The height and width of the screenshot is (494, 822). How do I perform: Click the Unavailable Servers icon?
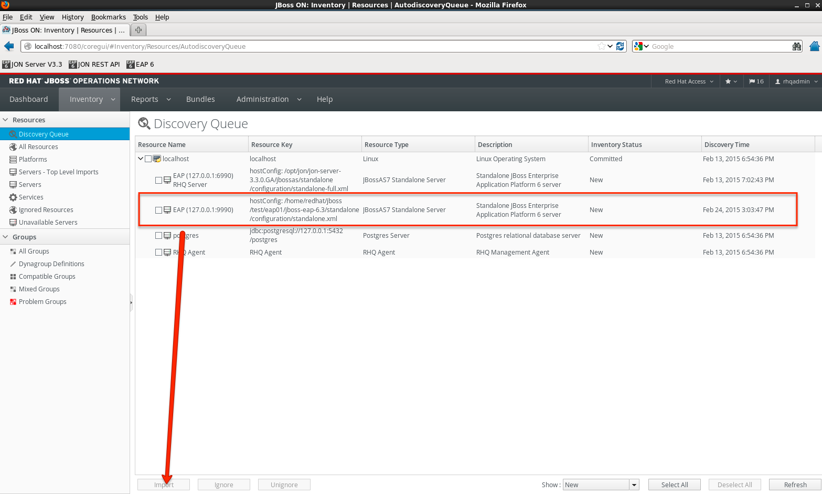click(x=13, y=223)
